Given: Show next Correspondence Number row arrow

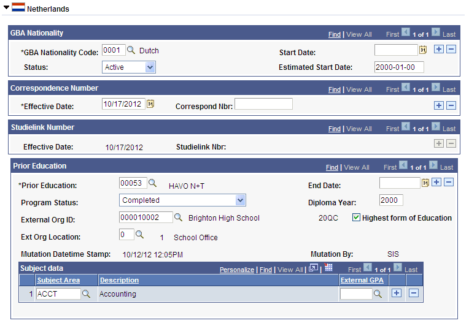Looking at the screenshot, I should 436,87.
